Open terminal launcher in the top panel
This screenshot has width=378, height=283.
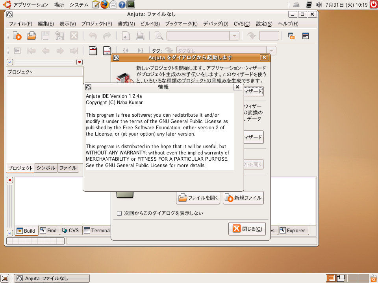click(131, 5)
